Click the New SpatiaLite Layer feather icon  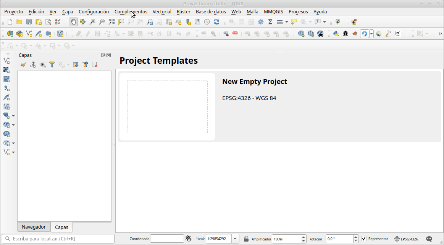[x=39, y=34]
